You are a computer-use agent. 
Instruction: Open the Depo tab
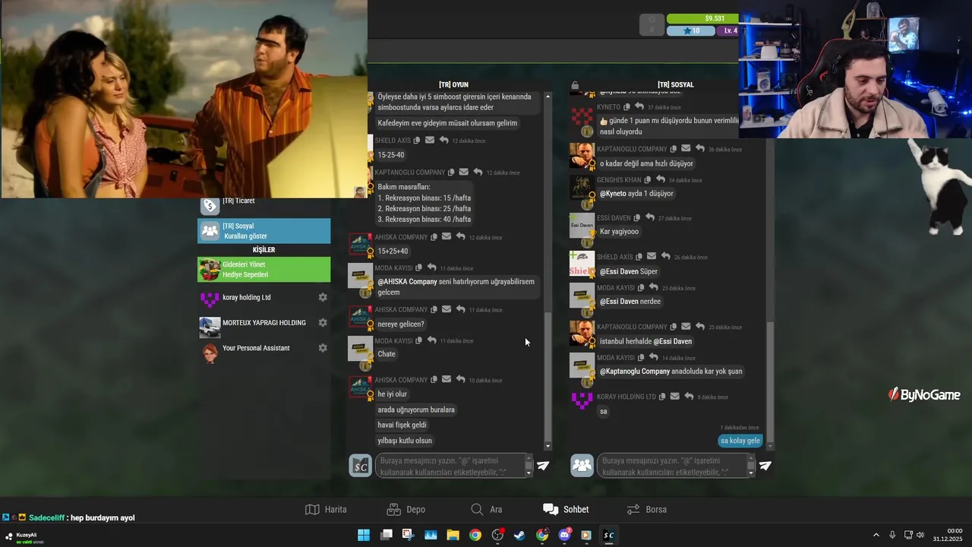[406, 510]
